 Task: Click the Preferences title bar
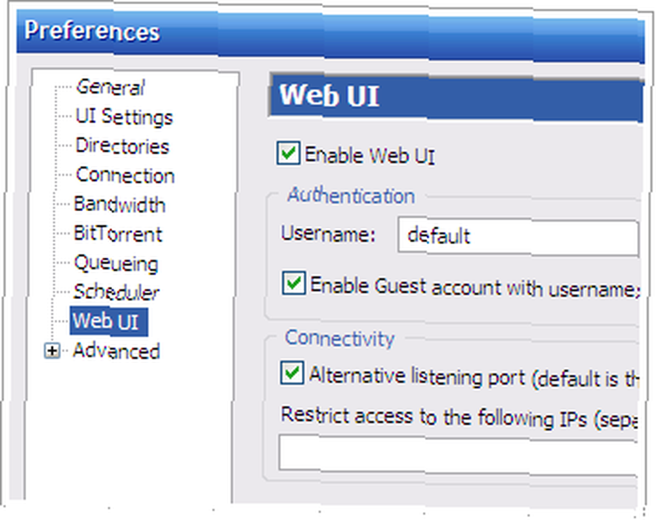point(331,35)
